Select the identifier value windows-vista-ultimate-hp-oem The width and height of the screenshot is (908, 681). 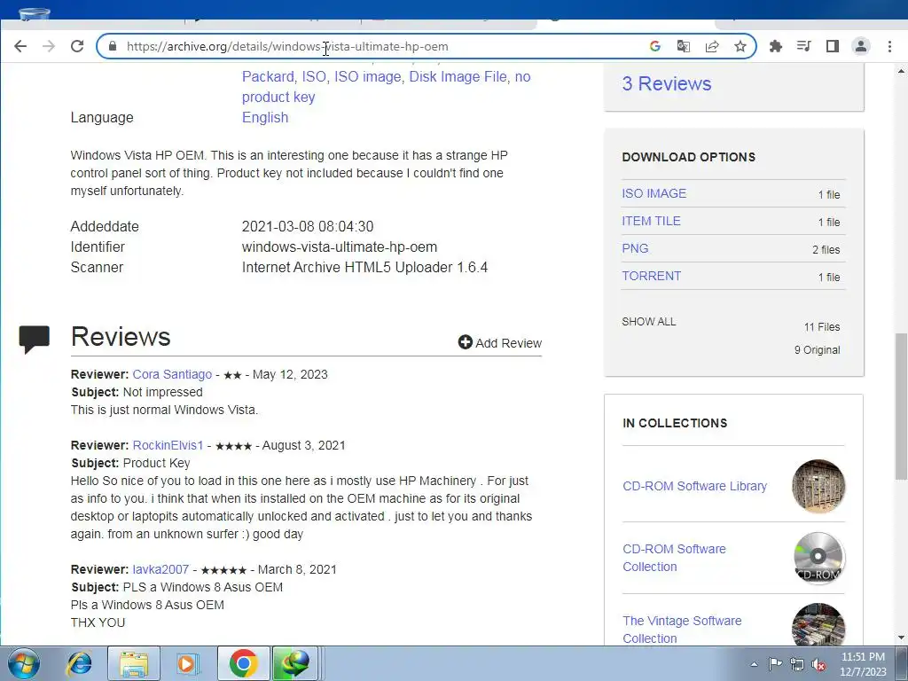[340, 247]
